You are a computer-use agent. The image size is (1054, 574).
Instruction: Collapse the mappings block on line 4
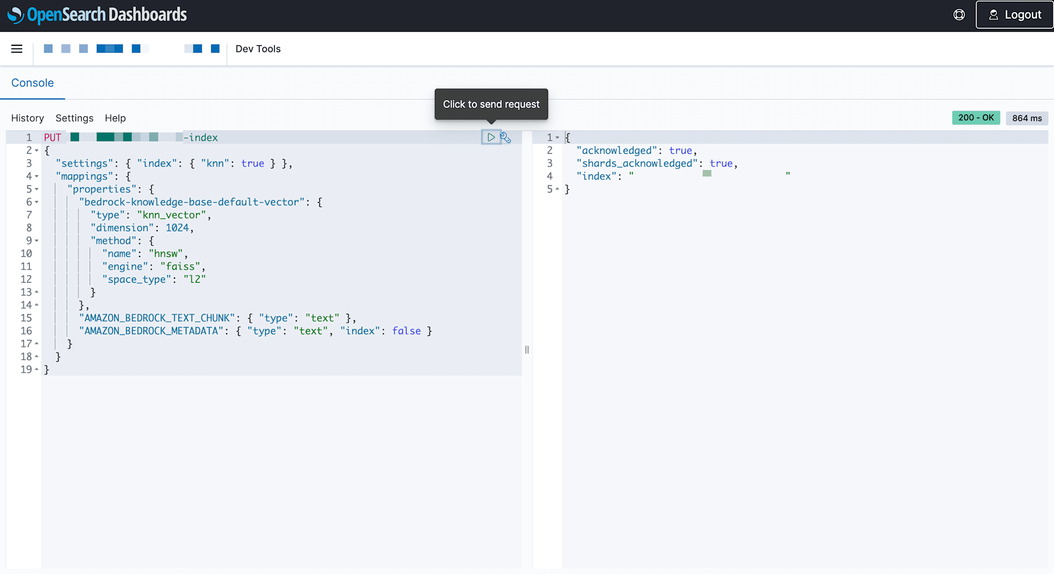pyautogui.click(x=37, y=176)
